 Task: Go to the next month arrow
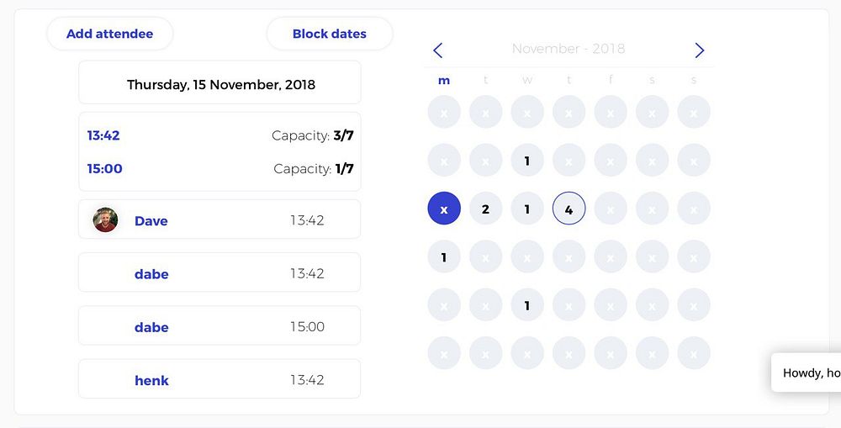(x=700, y=50)
